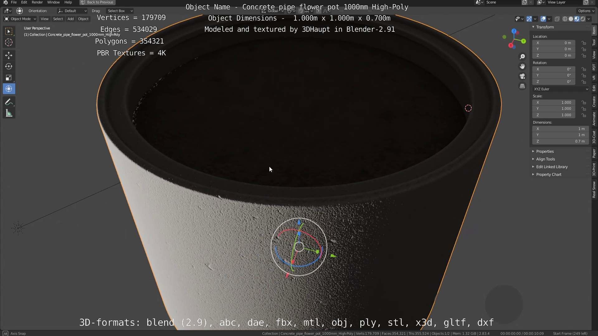Open the Window menu
The height and width of the screenshot is (336, 598).
(53, 2)
